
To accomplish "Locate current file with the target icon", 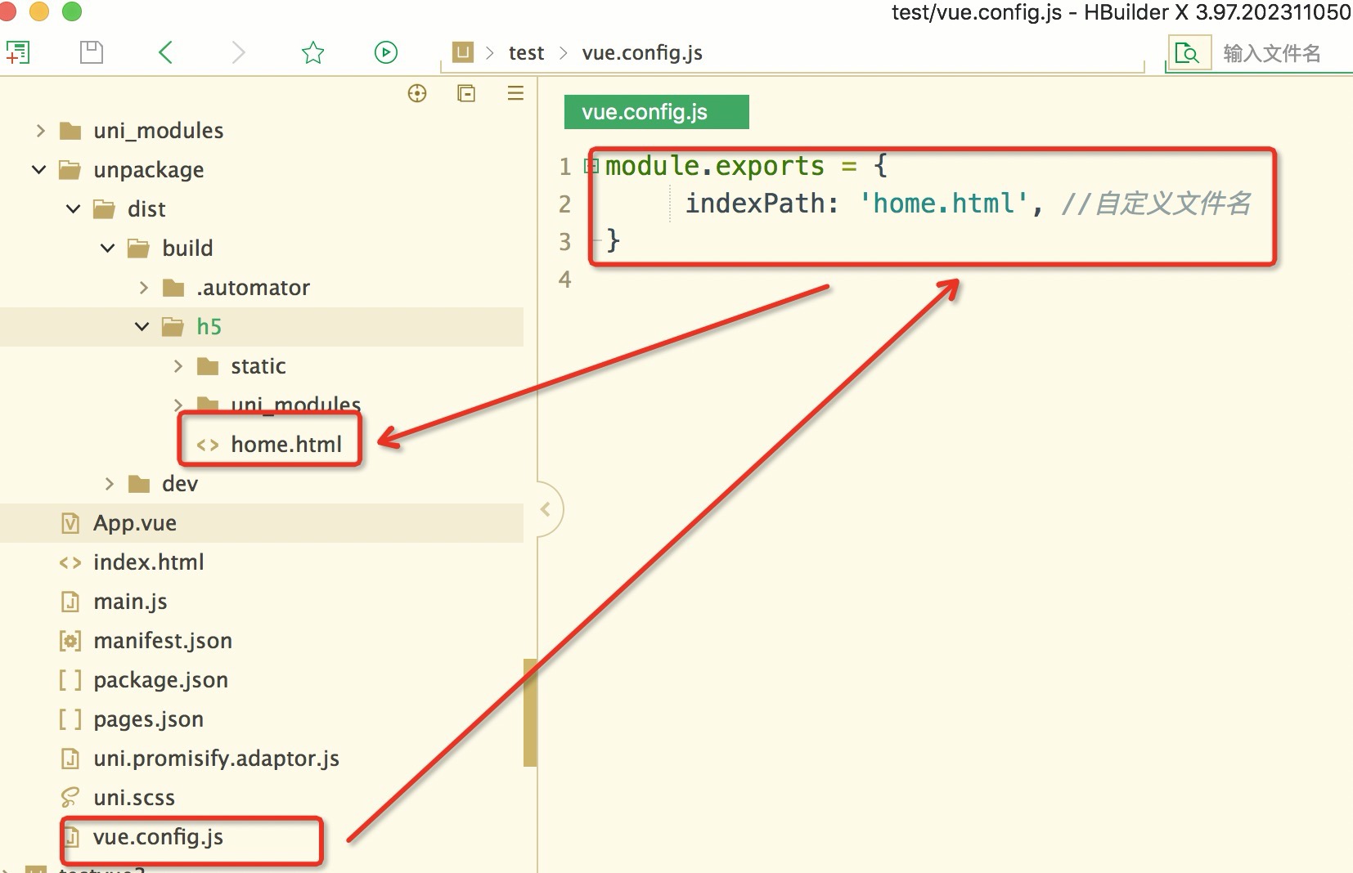I will point(417,94).
